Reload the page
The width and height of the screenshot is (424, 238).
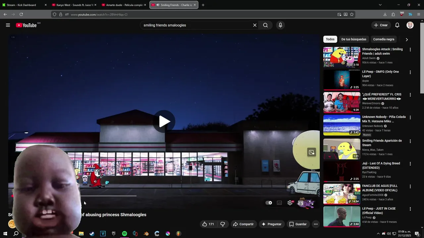tap(21, 14)
